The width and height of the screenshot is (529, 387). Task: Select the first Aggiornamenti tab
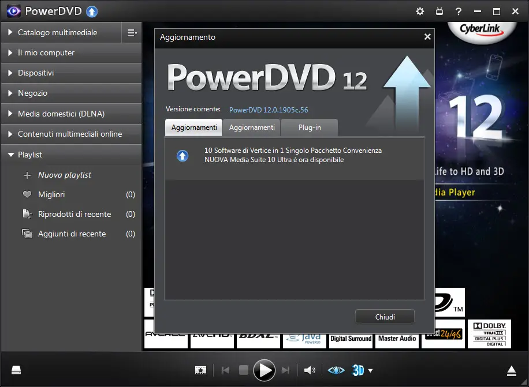click(x=194, y=127)
